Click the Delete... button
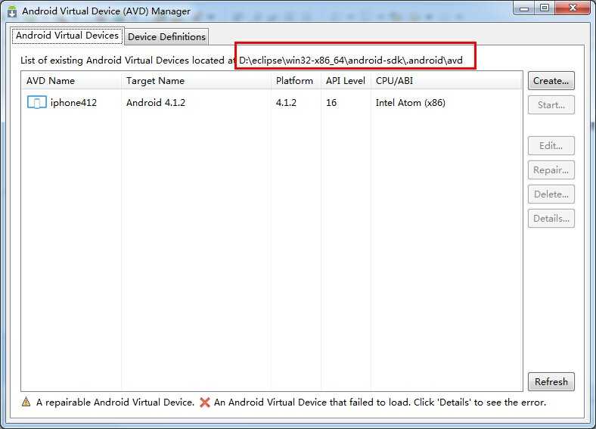Image resolution: width=596 pixels, height=429 pixels. tap(551, 194)
